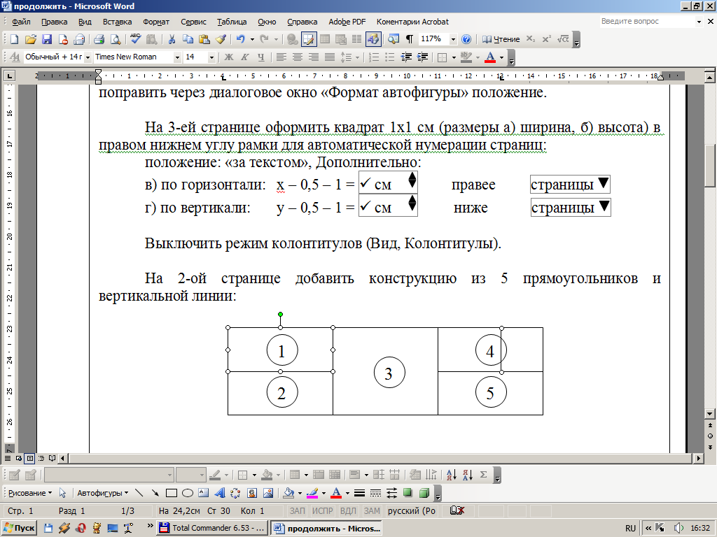This screenshot has height=537, width=717.
Task: Open the Правка menu
Action: coord(54,22)
